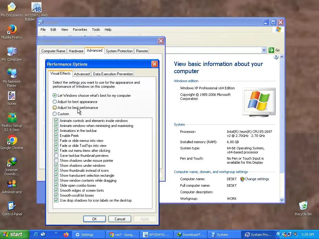Uncheck Animations in the taskbar
This screenshot has height=239, width=319.
click(56, 131)
